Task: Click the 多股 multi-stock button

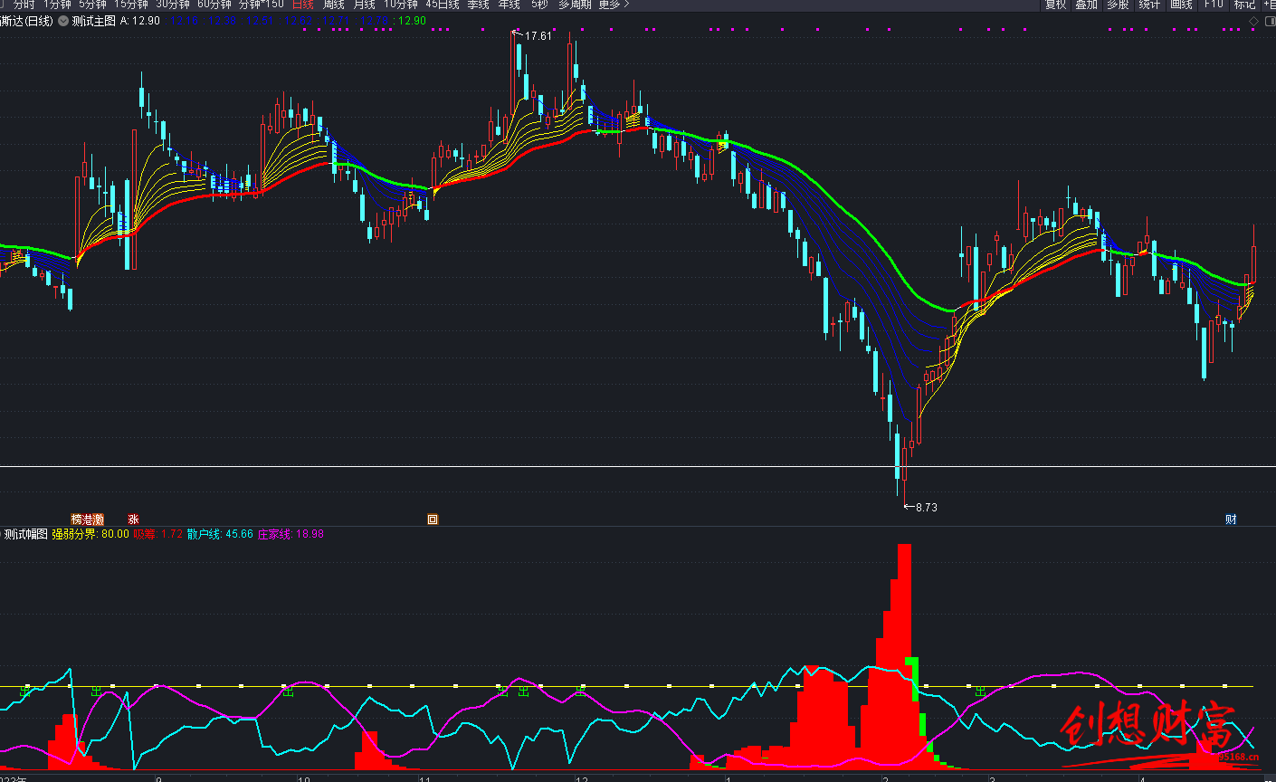Action: [1118, 5]
